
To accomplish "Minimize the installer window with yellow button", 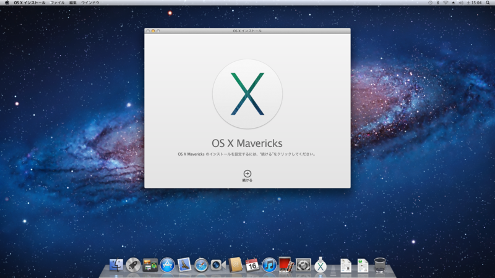I will click(153, 31).
